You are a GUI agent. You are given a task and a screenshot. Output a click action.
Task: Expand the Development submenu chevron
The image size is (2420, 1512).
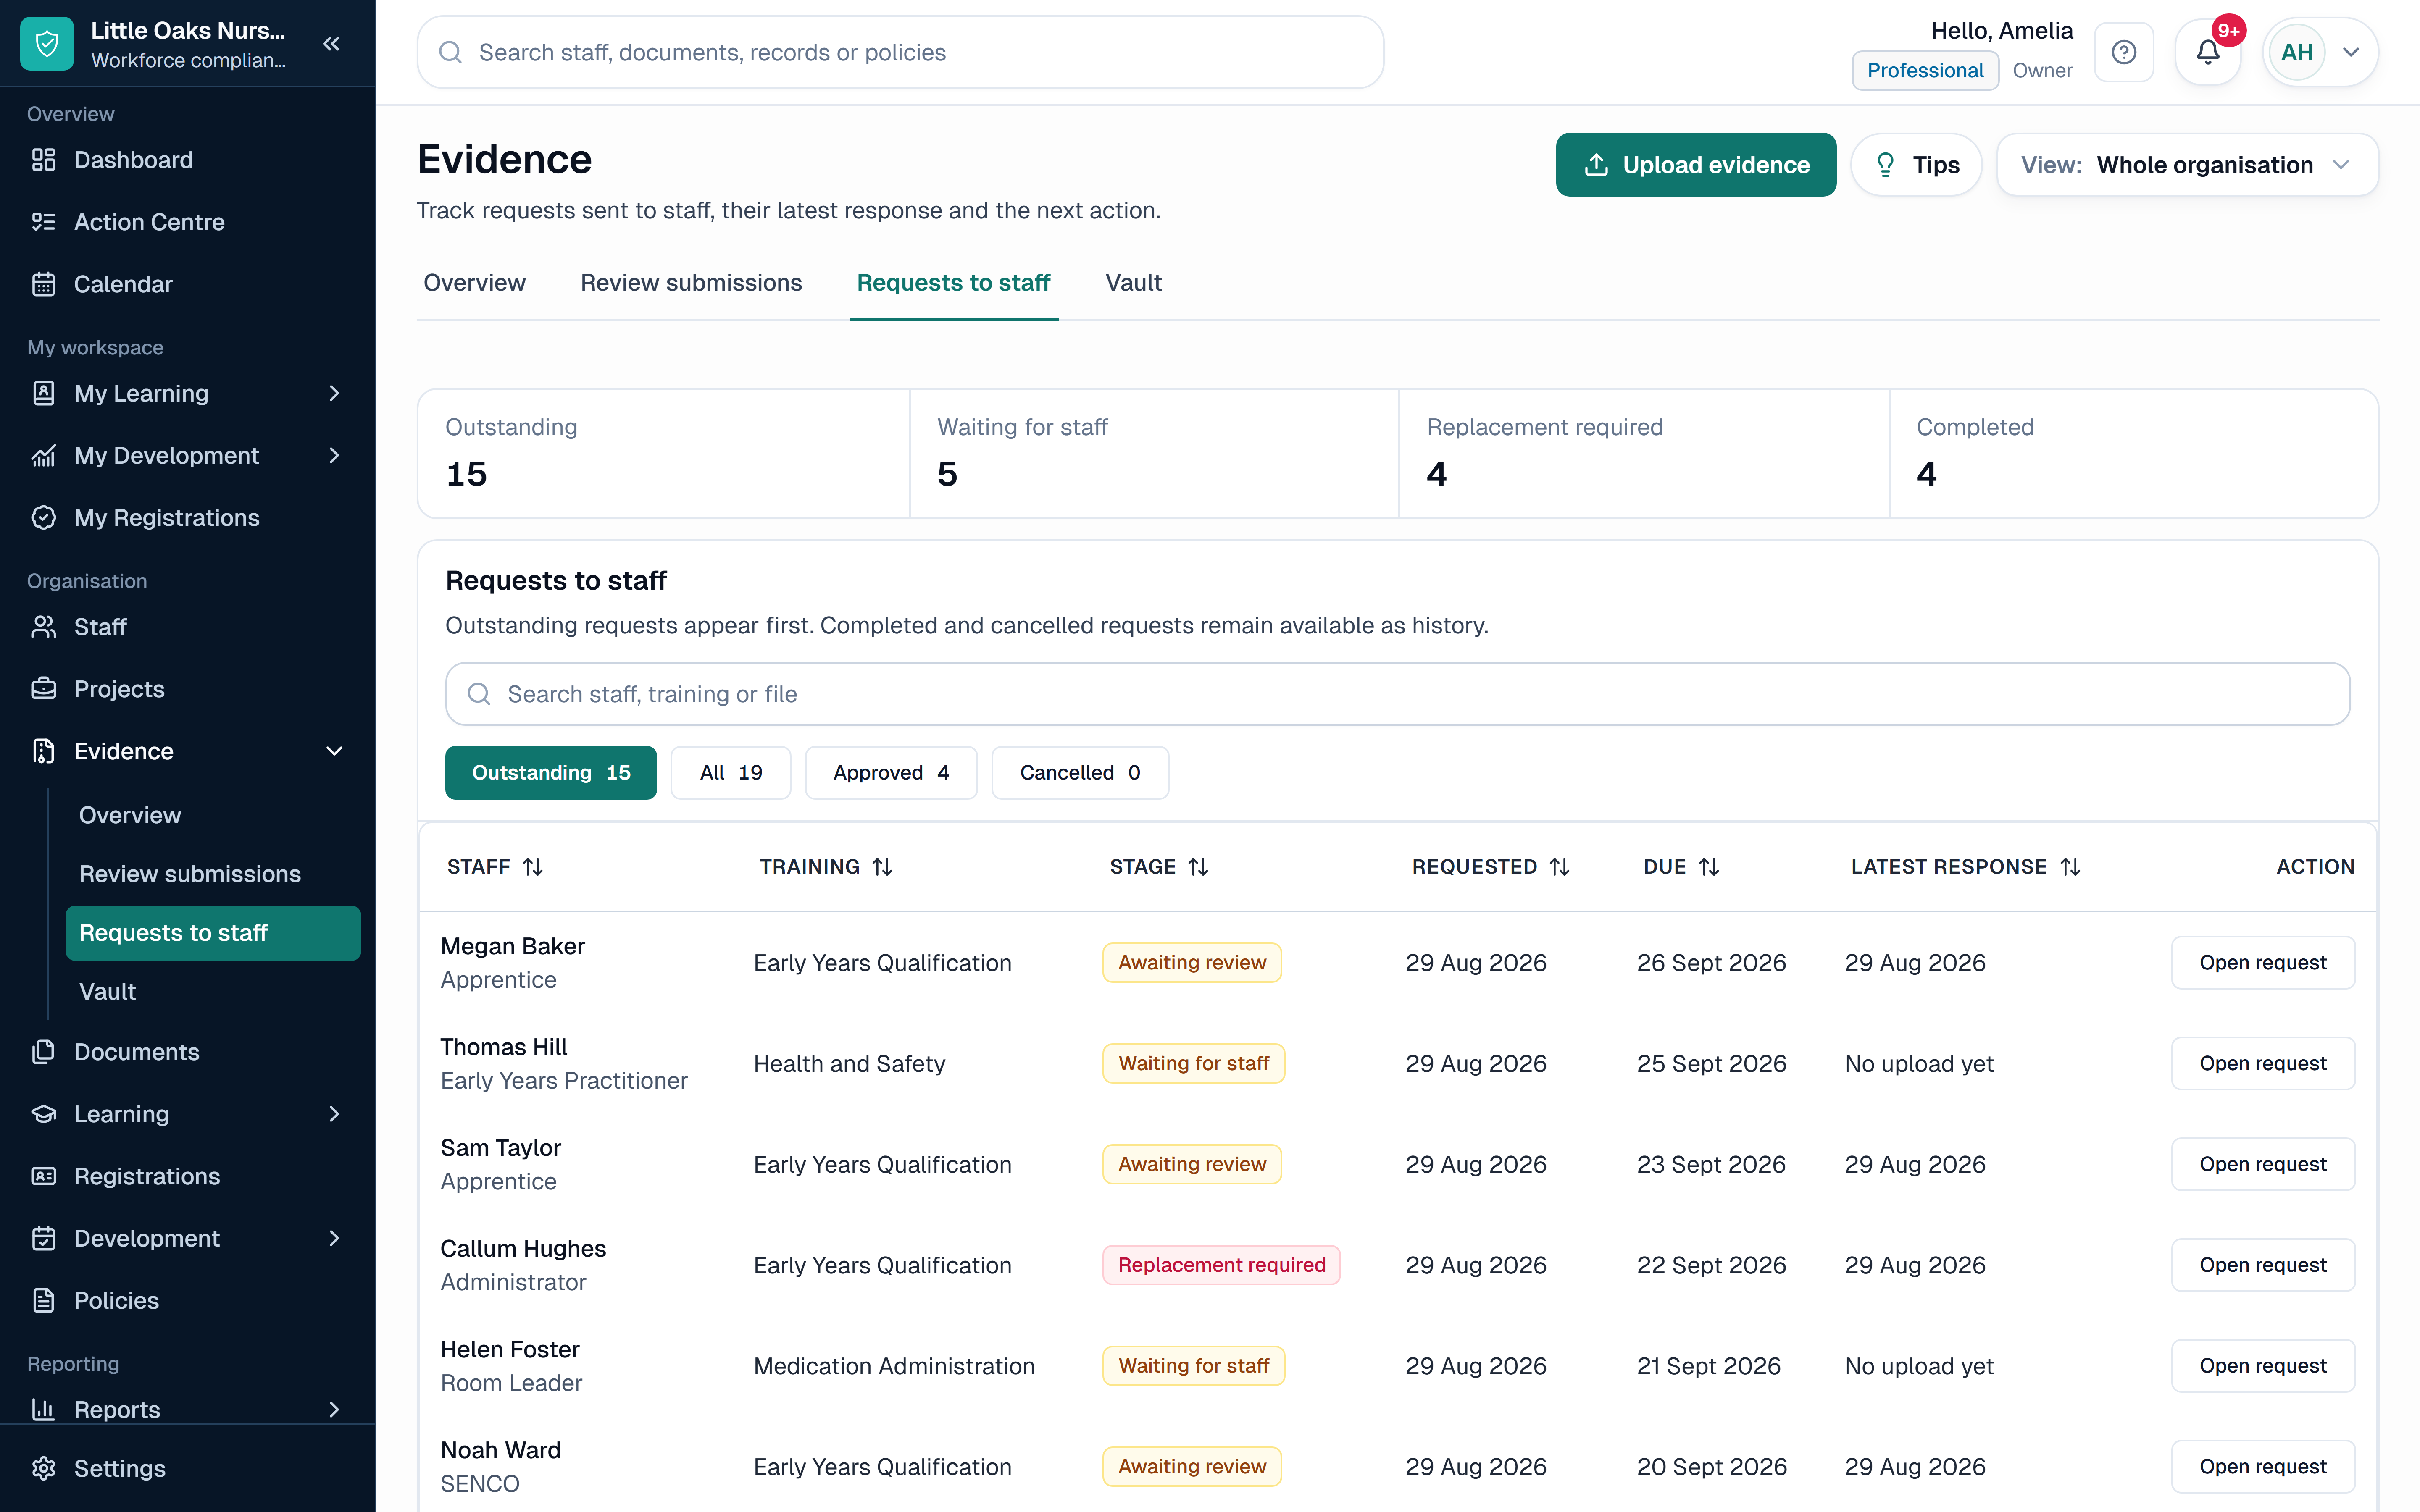[x=334, y=1238]
